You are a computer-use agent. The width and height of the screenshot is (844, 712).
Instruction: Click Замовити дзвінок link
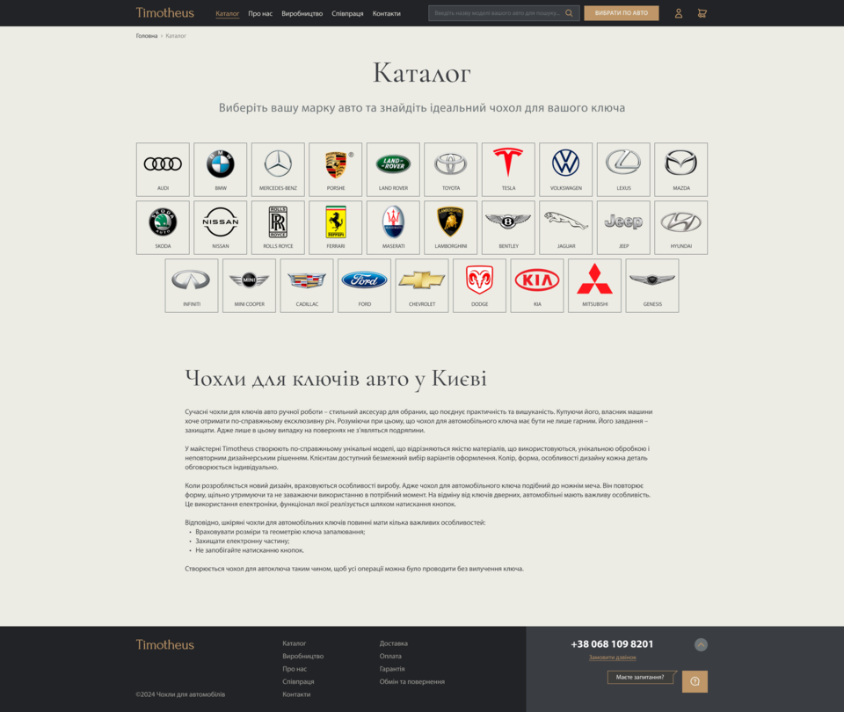613,658
